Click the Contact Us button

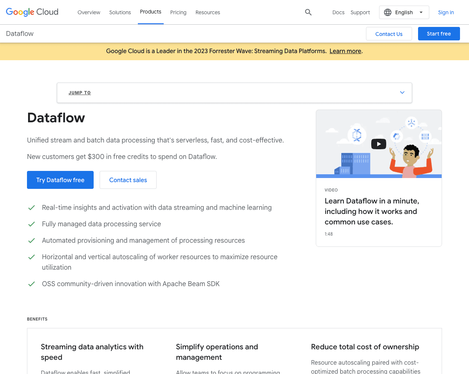click(389, 34)
